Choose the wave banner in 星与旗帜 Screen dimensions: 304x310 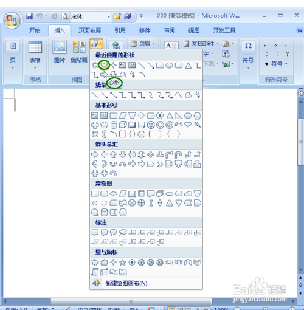113,272
